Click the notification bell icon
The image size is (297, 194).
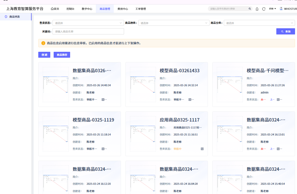257,9
